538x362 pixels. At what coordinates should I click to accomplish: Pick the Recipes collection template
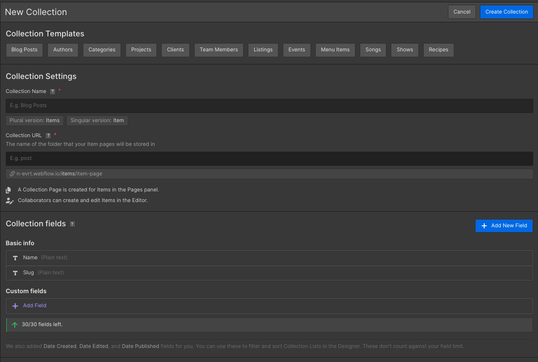pos(438,50)
